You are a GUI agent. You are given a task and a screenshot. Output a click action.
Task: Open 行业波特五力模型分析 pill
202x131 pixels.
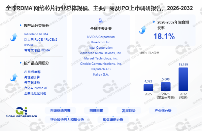pos(67,120)
